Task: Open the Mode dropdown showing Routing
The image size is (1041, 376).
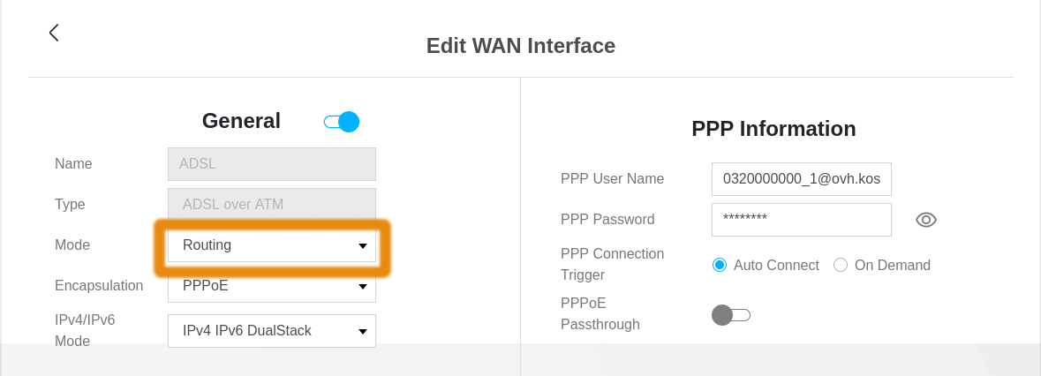Action: tap(272, 245)
